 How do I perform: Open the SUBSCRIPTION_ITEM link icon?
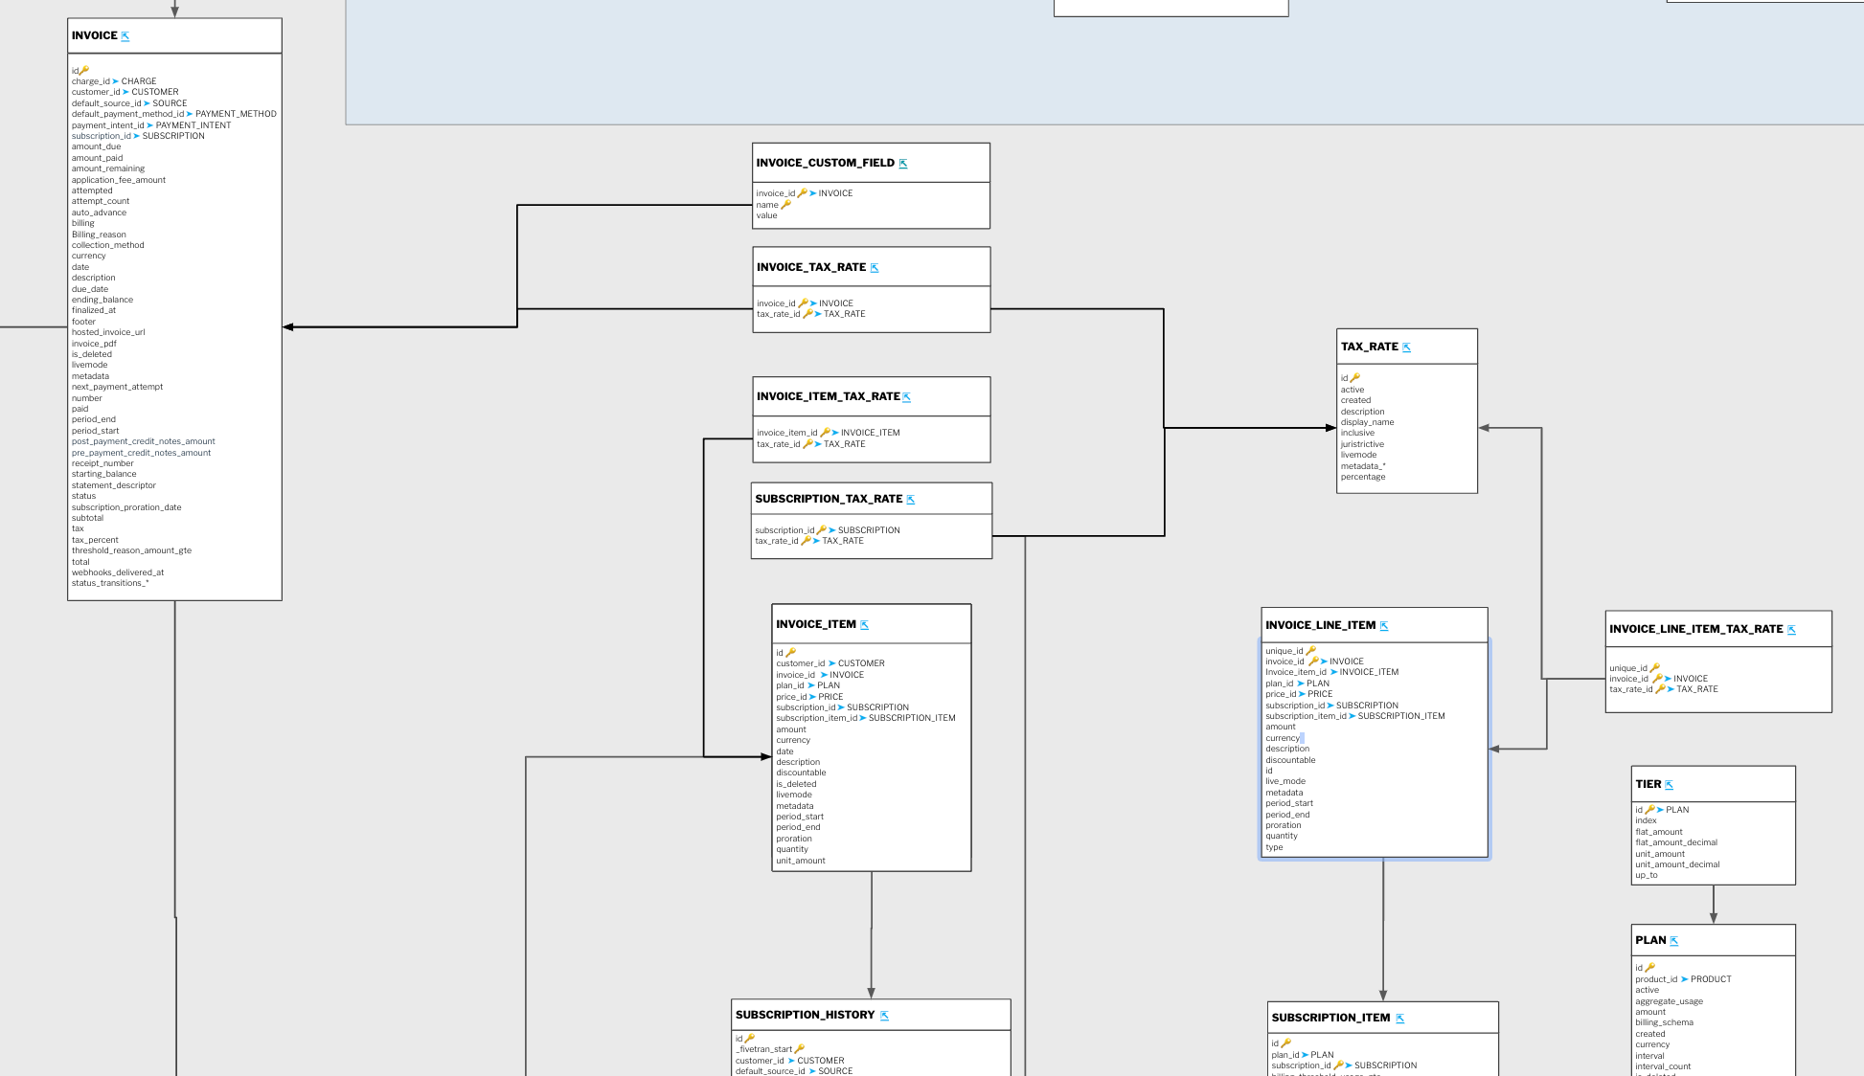(1399, 1019)
